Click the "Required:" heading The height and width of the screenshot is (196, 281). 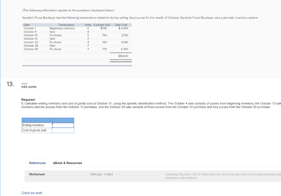coord(28,100)
